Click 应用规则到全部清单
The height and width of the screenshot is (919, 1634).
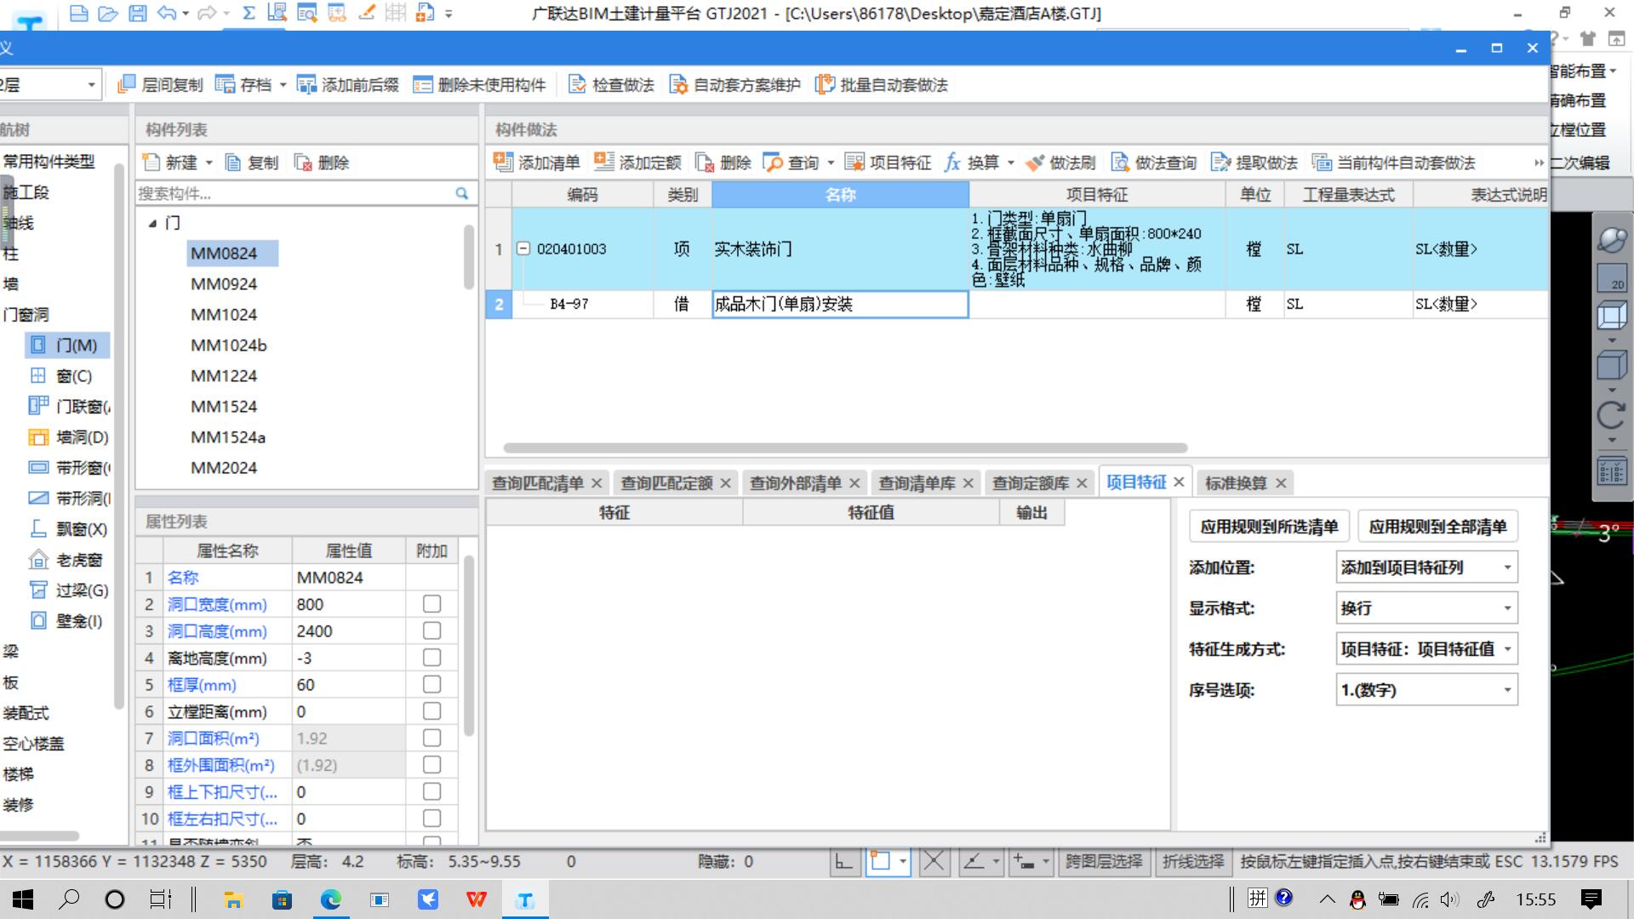(1437, 527)
